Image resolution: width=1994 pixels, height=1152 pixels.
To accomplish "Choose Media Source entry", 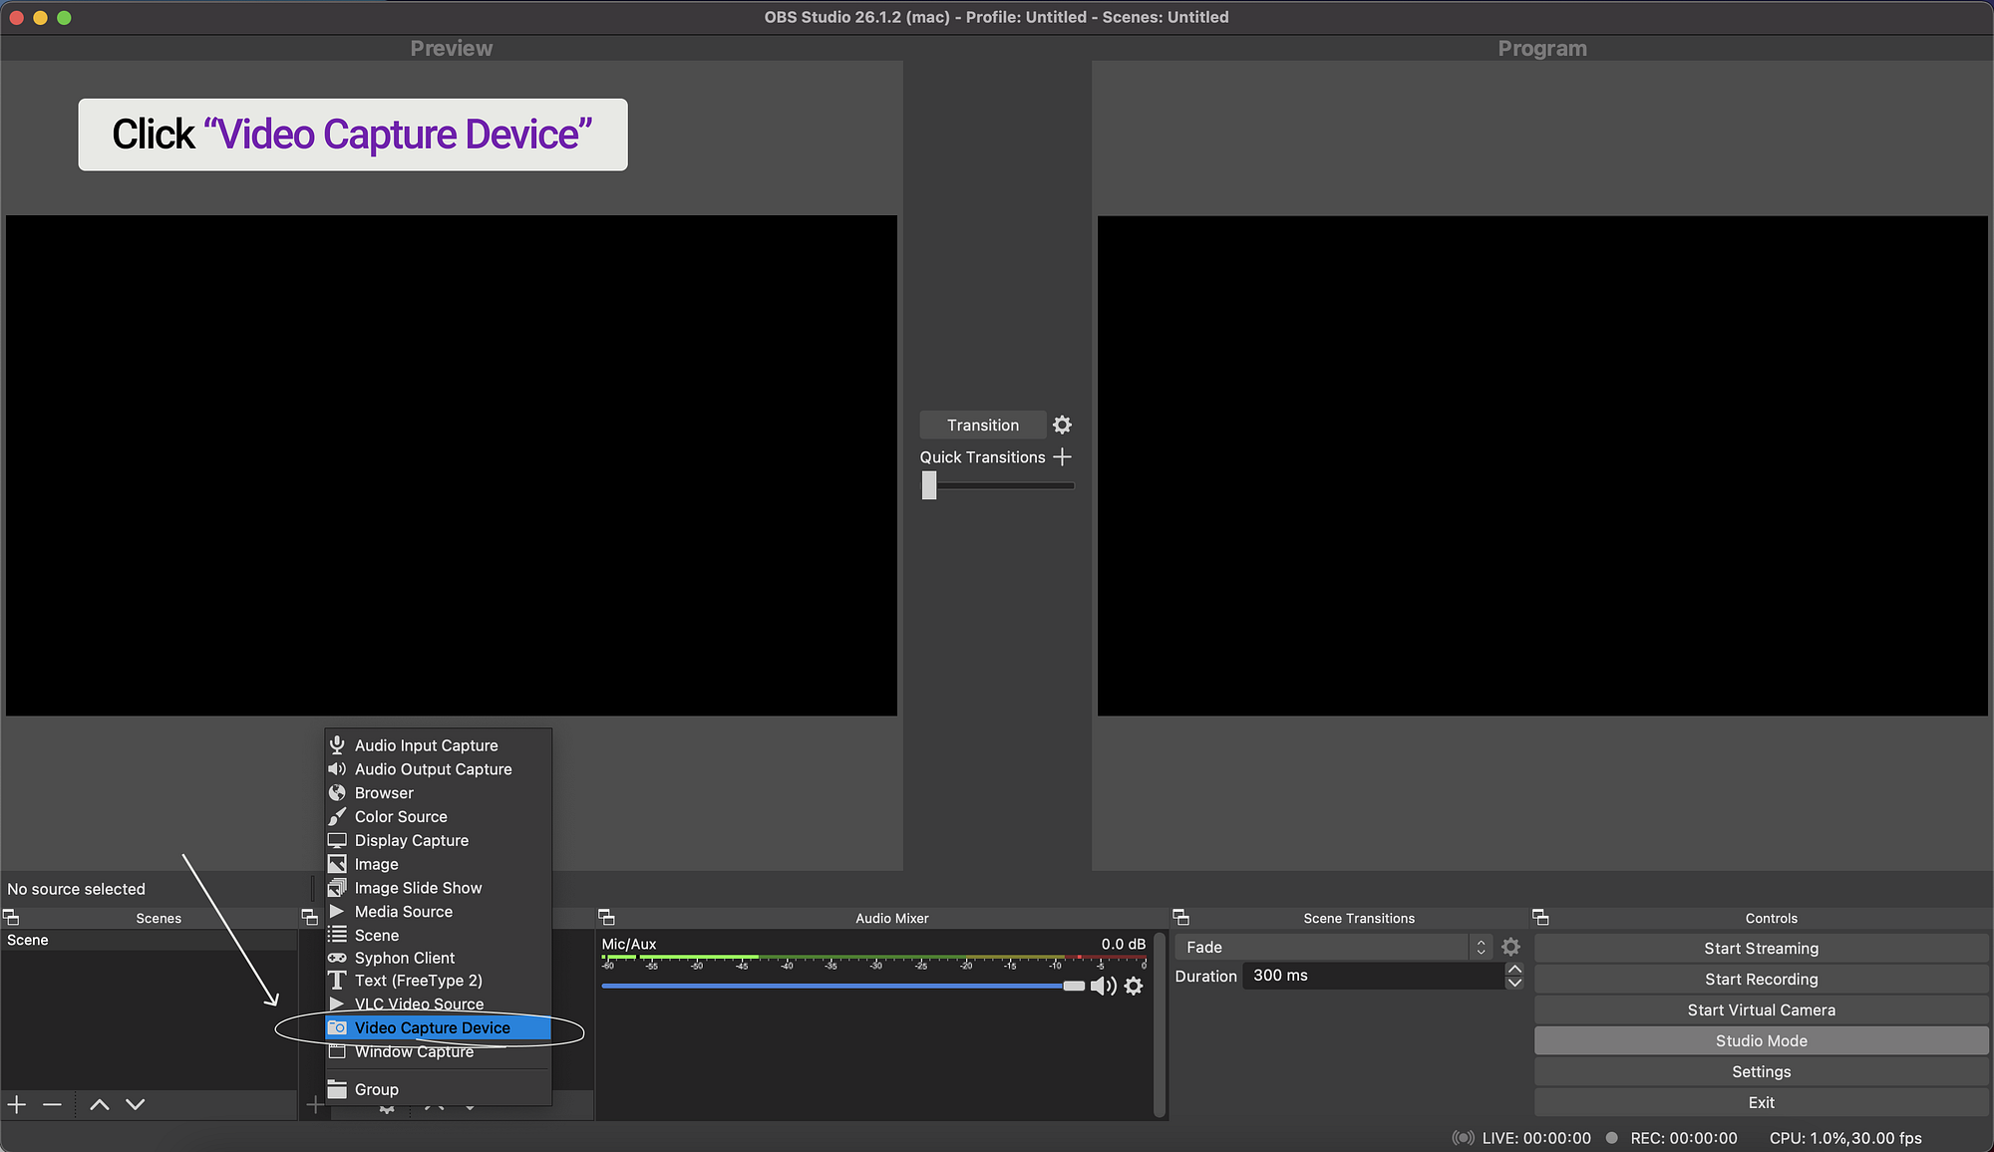I will 438,911.
